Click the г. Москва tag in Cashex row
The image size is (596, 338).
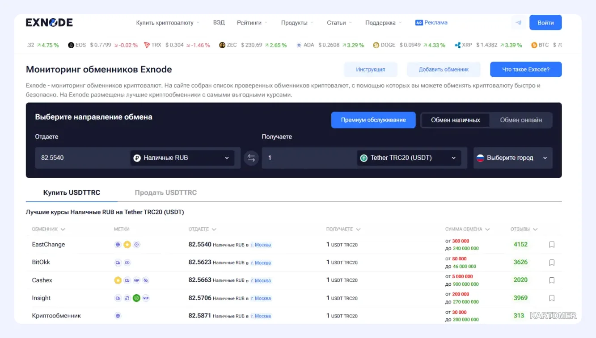tap(261, 280)
